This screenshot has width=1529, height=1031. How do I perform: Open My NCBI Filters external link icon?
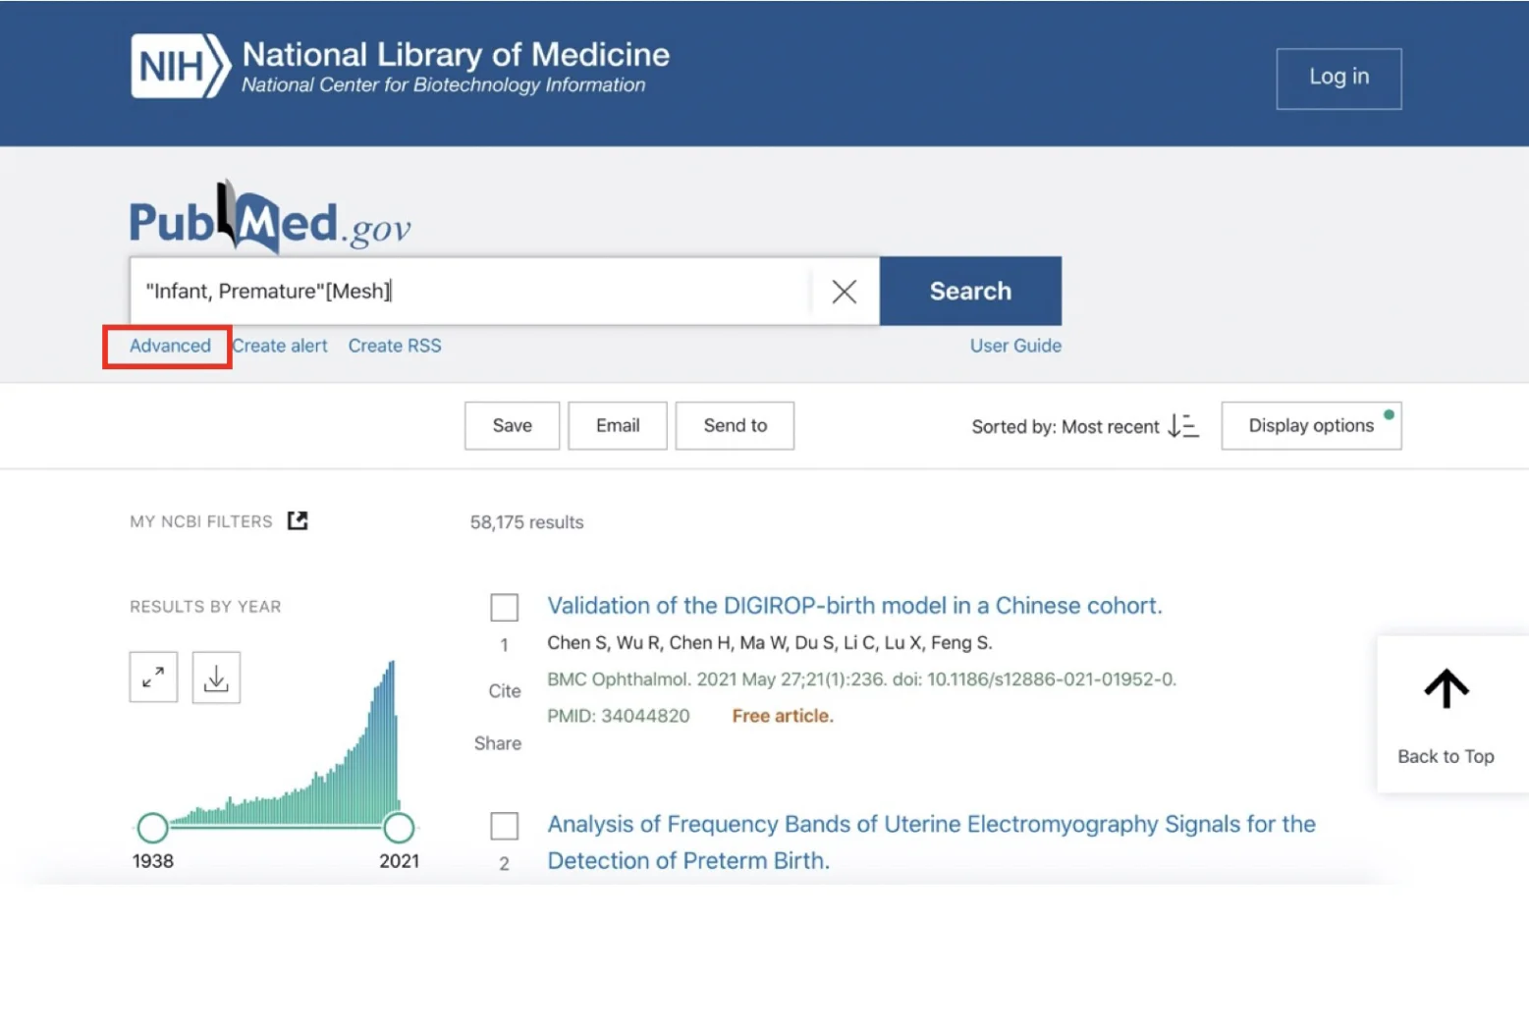tap(298, 521)
